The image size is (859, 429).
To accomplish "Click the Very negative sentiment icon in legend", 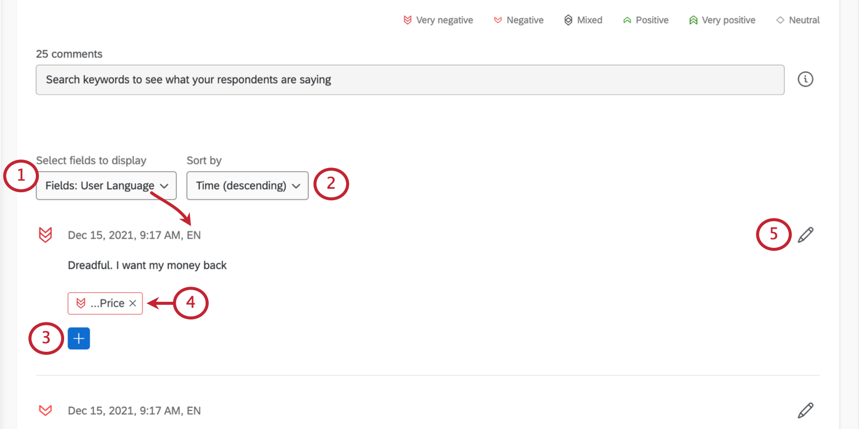I will pos(407,20).
